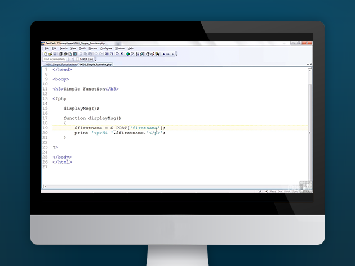
Task: Click the New document toolbar icon
Action: [45, 54]
